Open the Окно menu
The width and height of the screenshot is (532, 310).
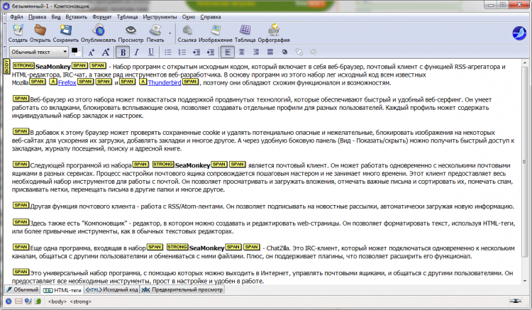188,17
